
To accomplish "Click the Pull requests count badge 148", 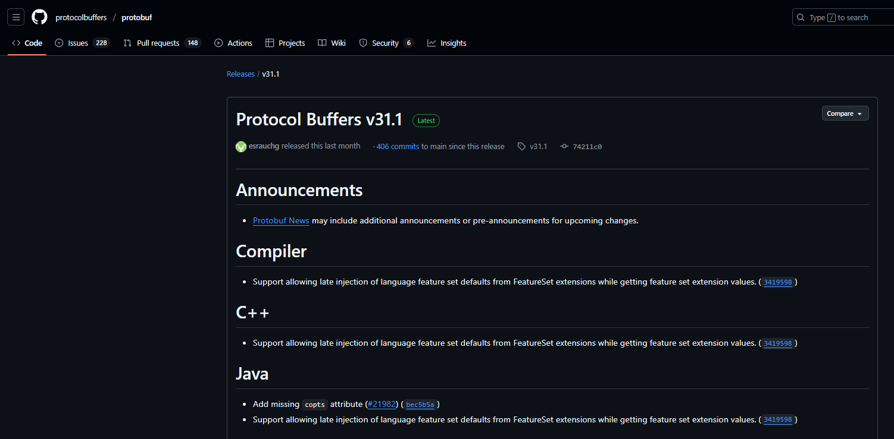I will pos(192,43).
